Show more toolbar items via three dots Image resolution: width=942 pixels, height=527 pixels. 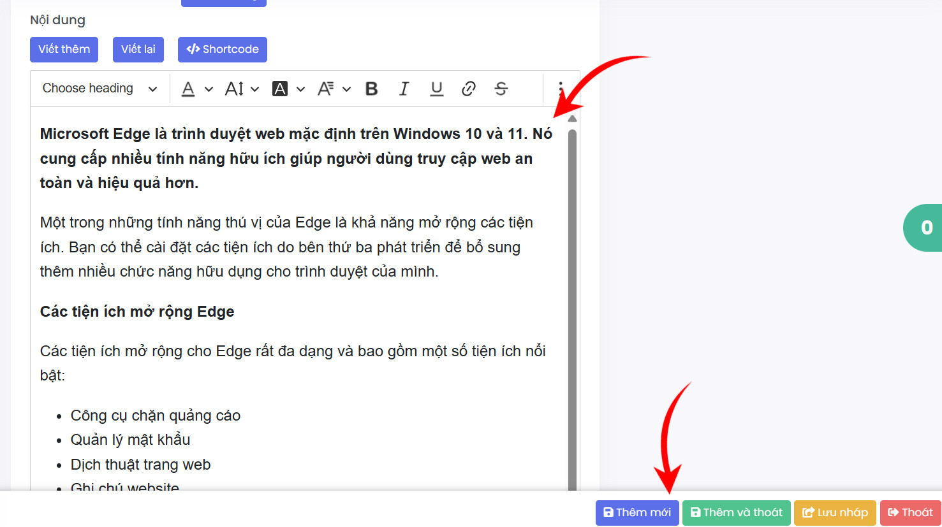coord(561,89)
